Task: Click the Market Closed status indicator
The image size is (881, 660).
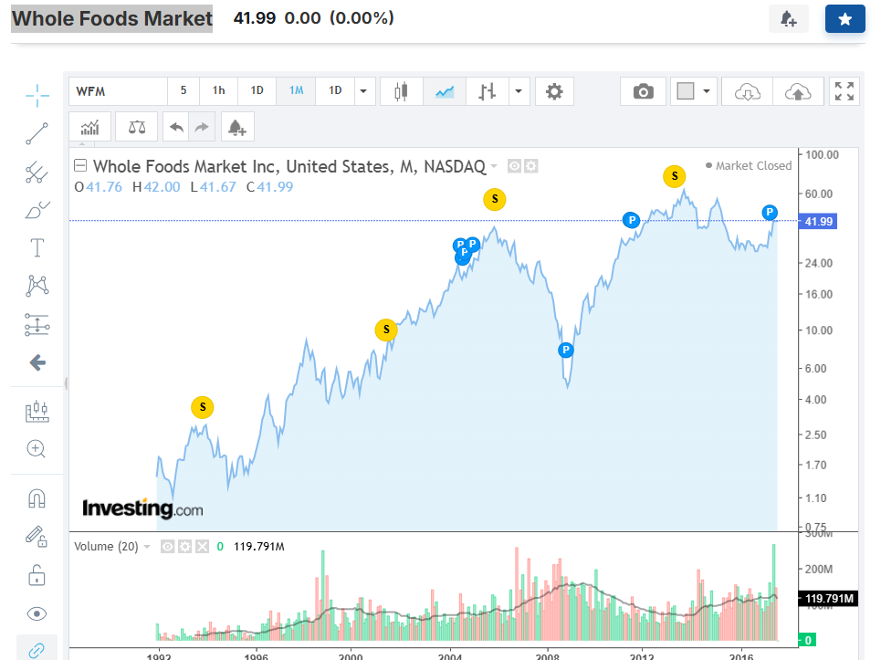Action: (749, 166)
